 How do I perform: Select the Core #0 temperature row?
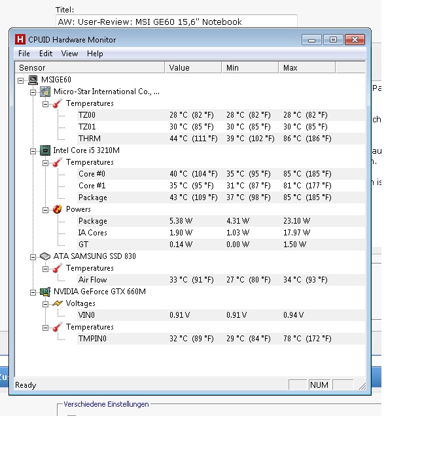[221, 174]
